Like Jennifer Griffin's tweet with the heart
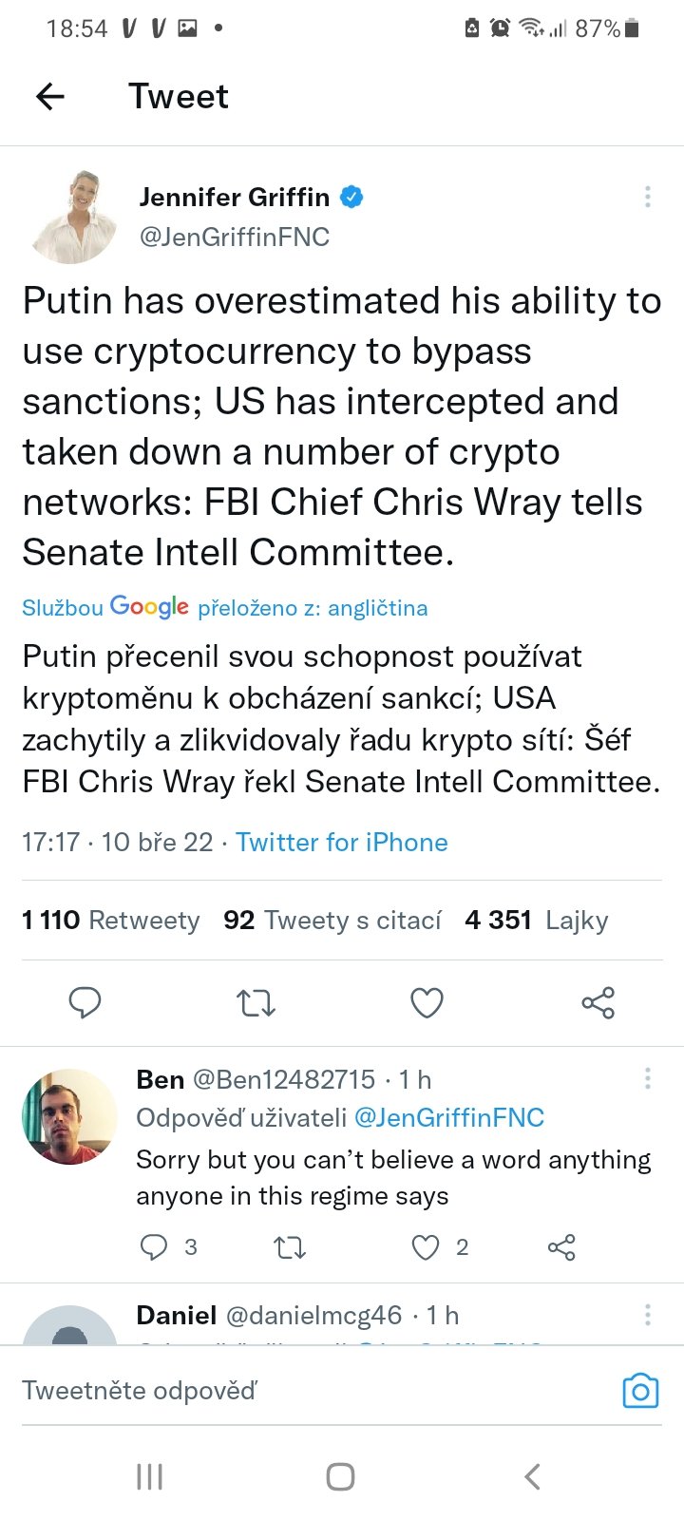 pos(427,1002)
